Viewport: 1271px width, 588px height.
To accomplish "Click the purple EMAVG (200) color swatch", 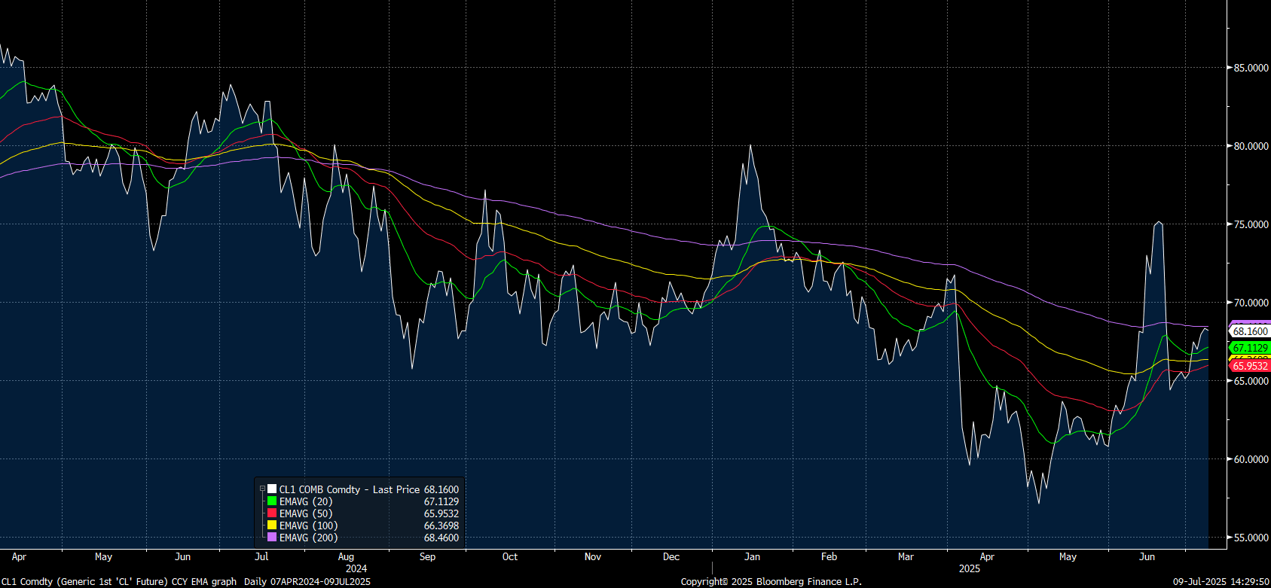I will [x=272, y=538].
